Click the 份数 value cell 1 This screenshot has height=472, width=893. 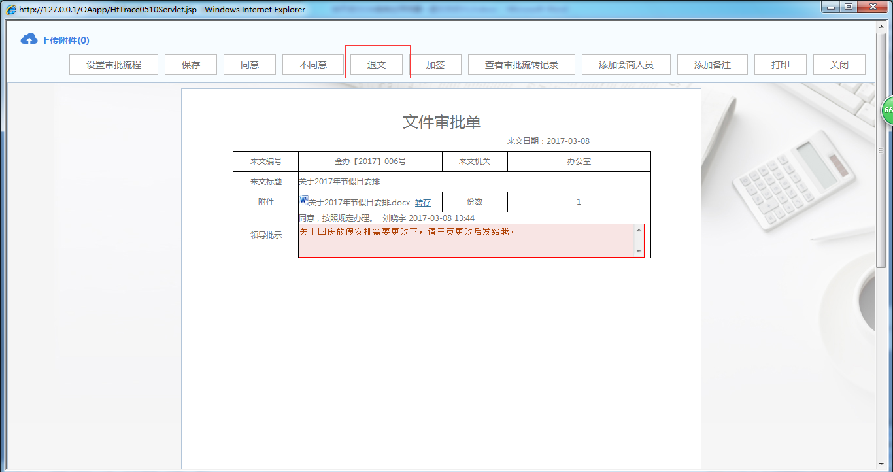579,202
